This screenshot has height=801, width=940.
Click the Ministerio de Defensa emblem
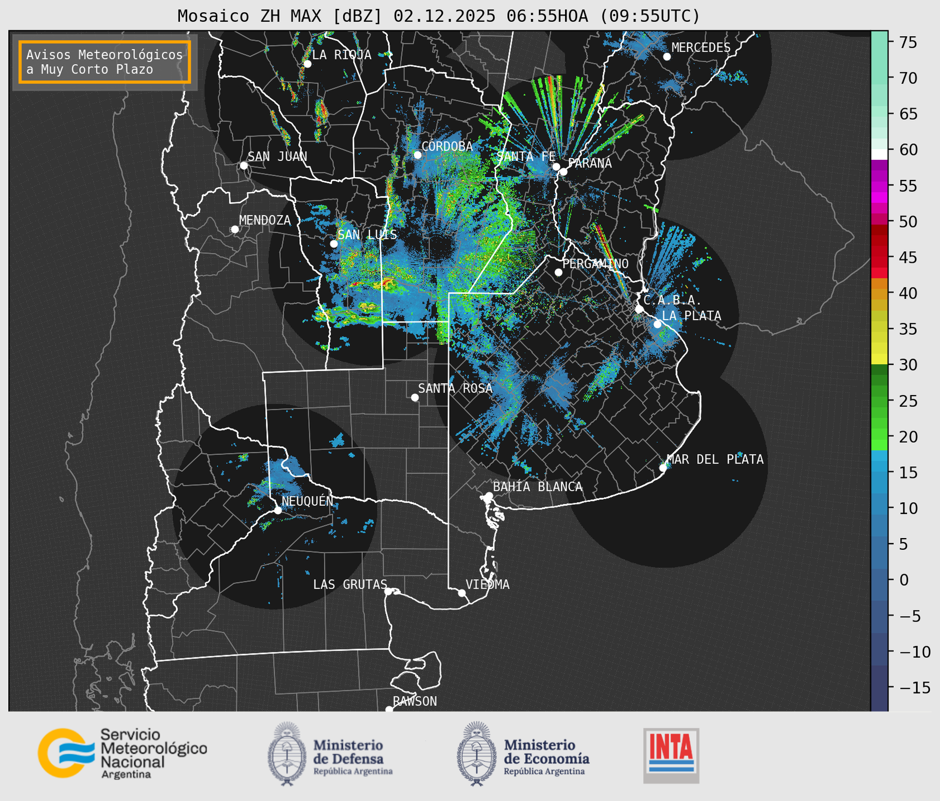click(x=286, y=754)
